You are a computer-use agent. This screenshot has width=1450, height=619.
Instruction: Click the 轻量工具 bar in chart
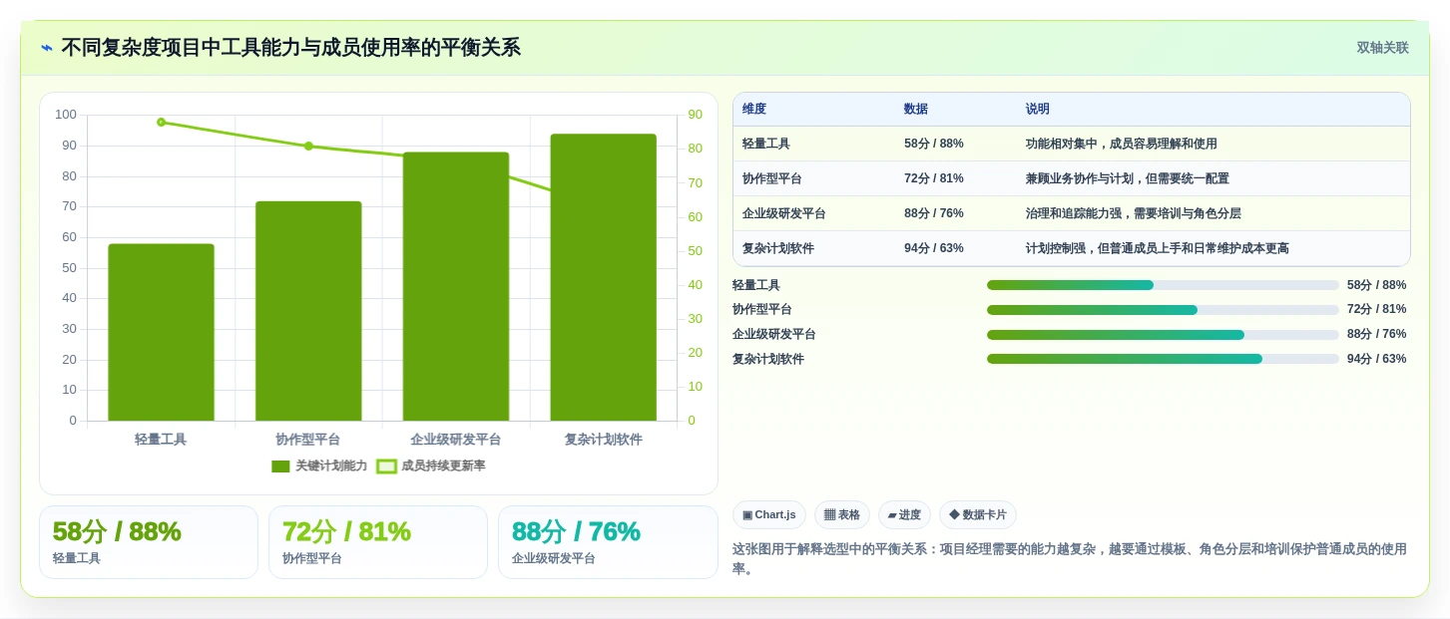click(x=161, y=332)
